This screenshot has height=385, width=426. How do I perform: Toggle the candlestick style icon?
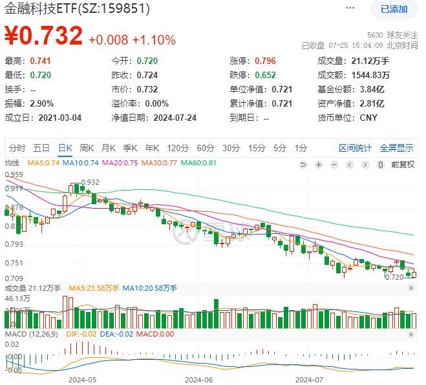point(381,165)
